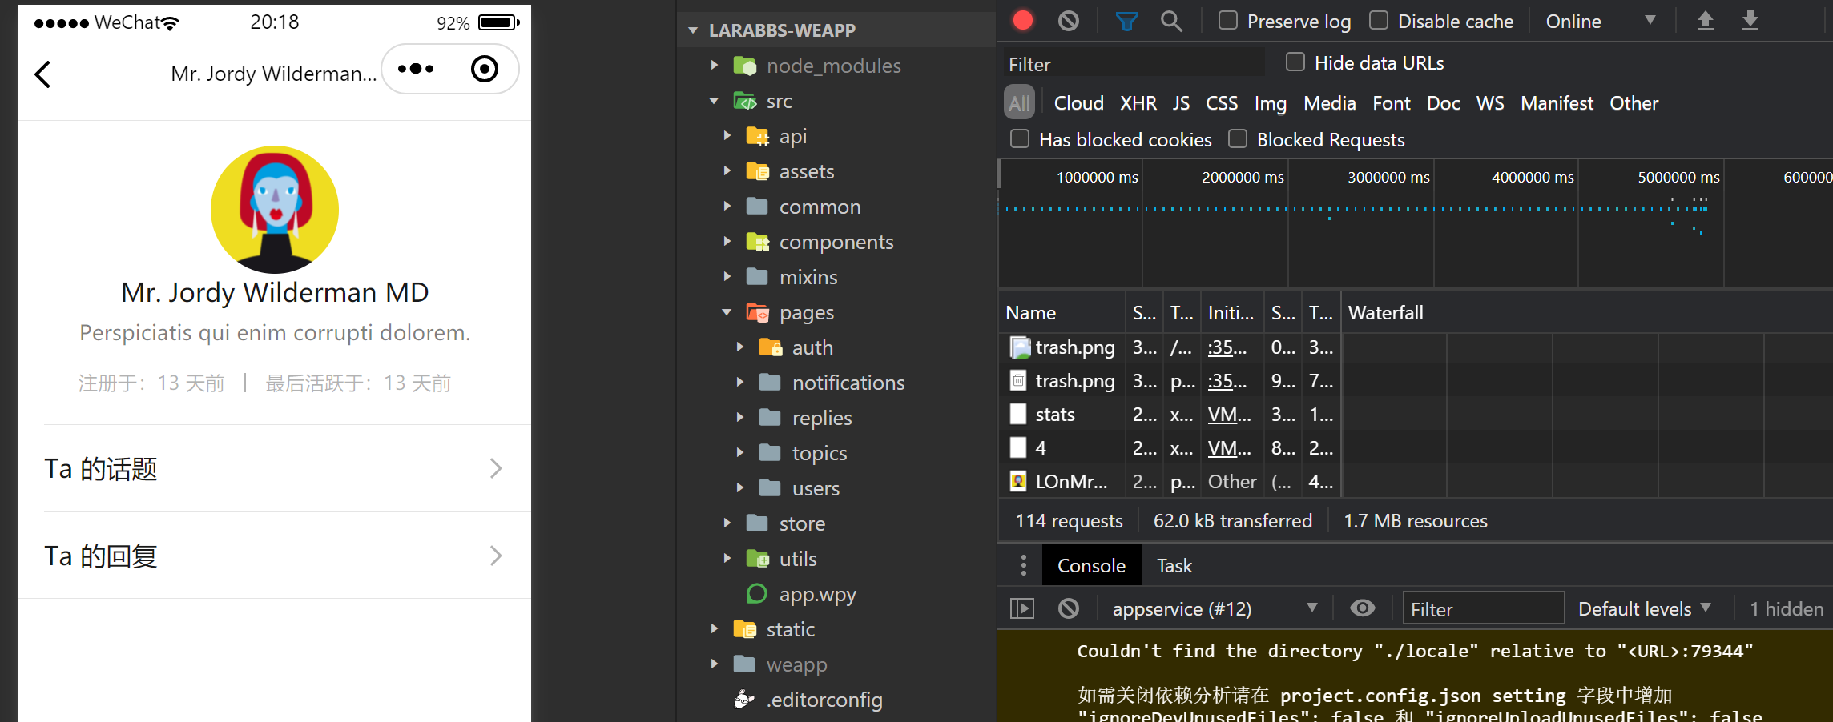Screen dimensions: 1833x722
Task: Toggle the network filter funnel icon
Action: point(1127,21)
